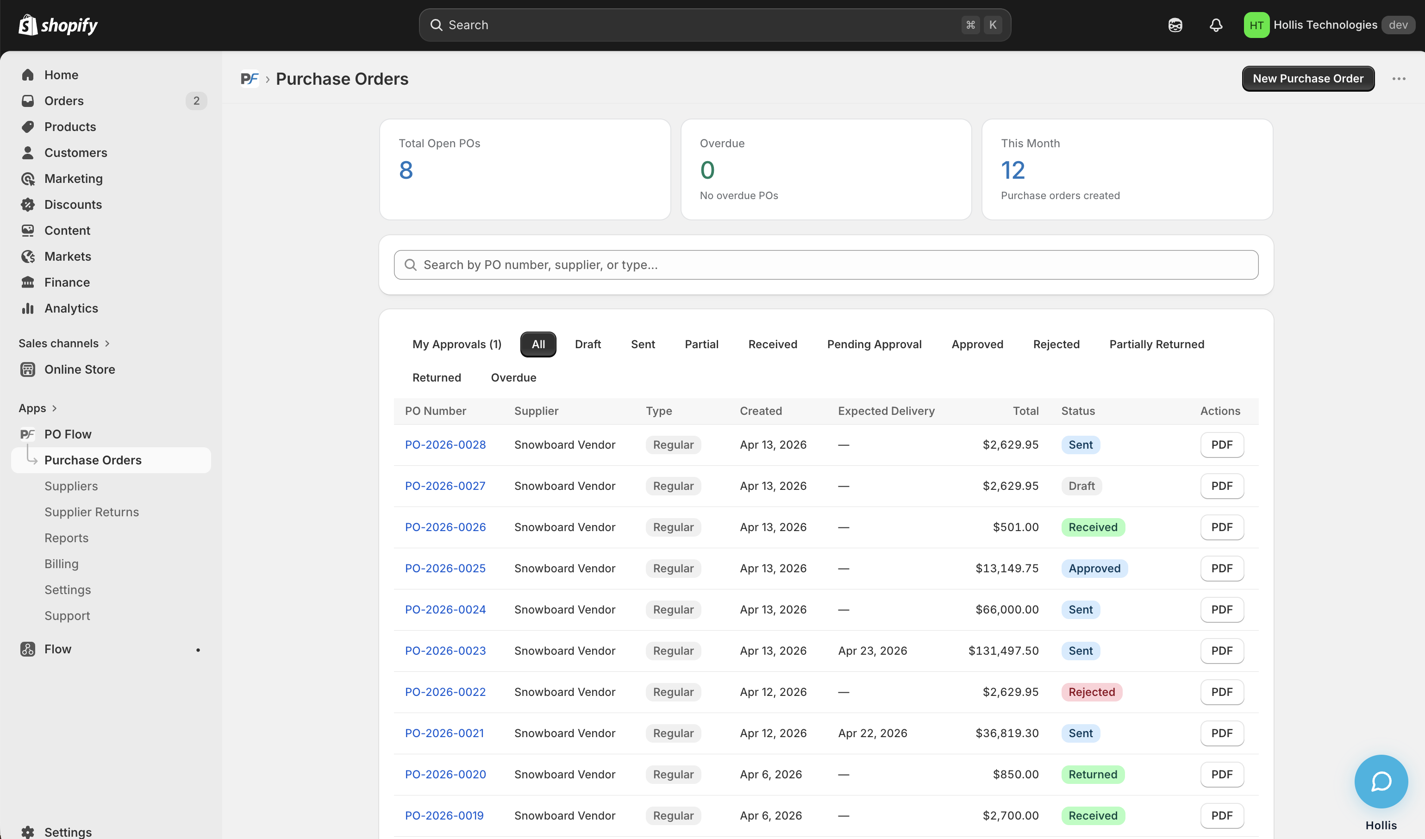Screen dimensions: 1425x839
Task: Open the Hollis chat bubble
Action: (x=1381, y=781)
